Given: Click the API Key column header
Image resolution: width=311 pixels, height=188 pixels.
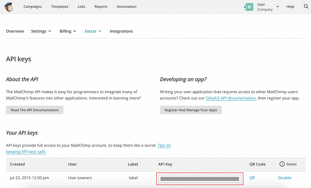Looking at the screenshot, I should (x=165, y=164).
